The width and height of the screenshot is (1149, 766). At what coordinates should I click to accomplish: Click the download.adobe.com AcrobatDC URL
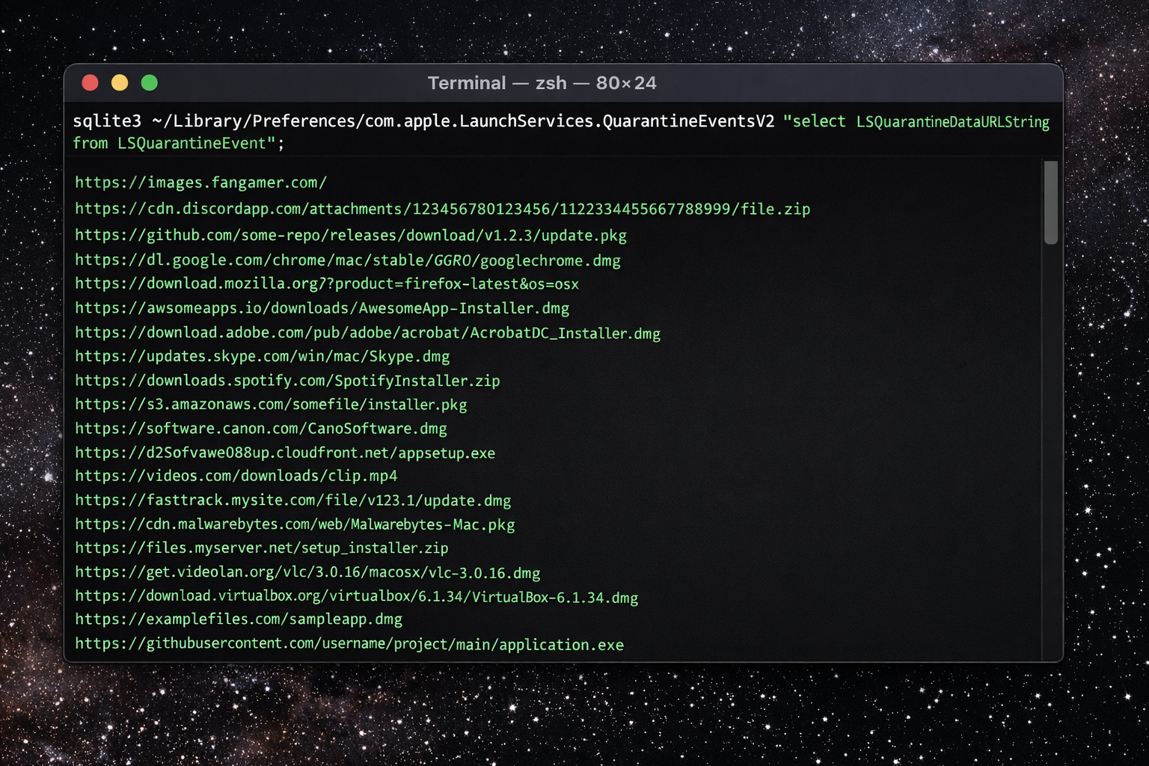point(367,333)
